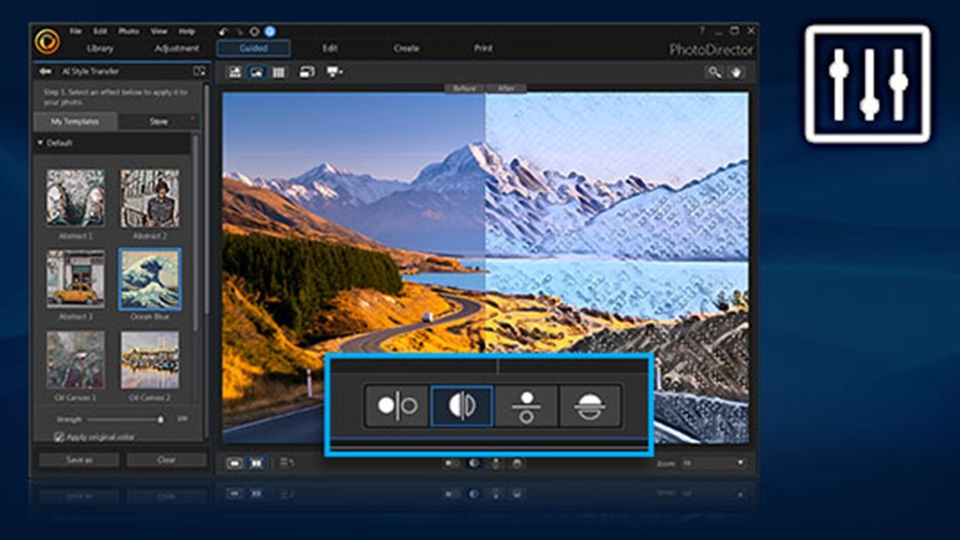Toggle Apply original color checkbox
Screen dimensions: 960x540
click(x=59, y=436)
